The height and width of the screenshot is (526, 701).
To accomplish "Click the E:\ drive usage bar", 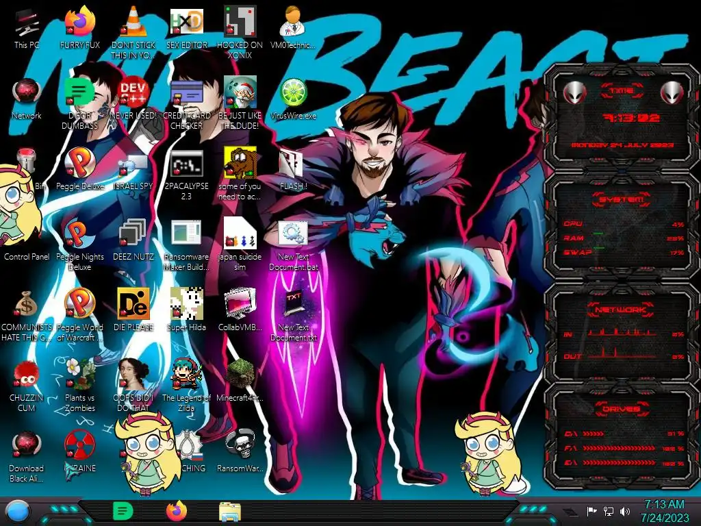I will (624, 463).
